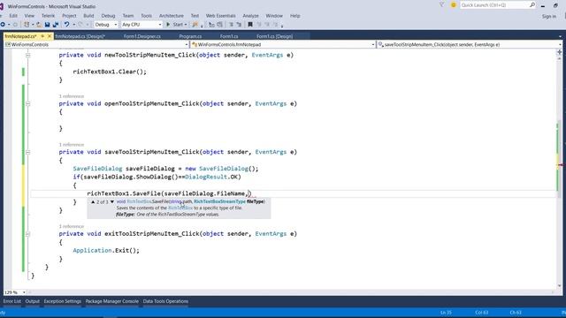
Task: Click the icon right of Start dropdown
Action: (x=195, y=25)
